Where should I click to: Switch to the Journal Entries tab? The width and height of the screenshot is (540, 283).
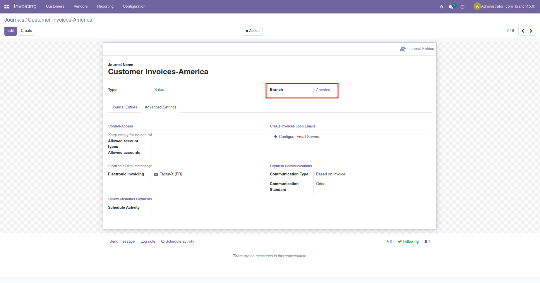click(124, 107)
